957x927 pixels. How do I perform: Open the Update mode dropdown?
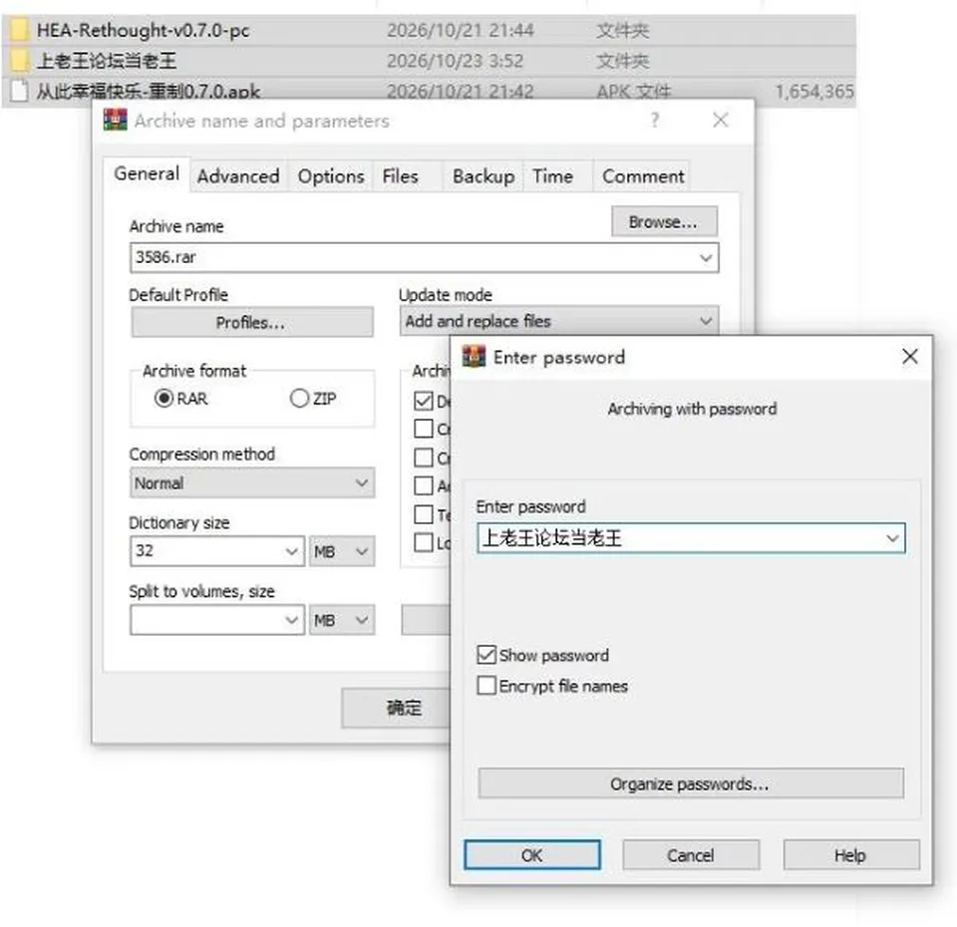click(x=559, y=321)
